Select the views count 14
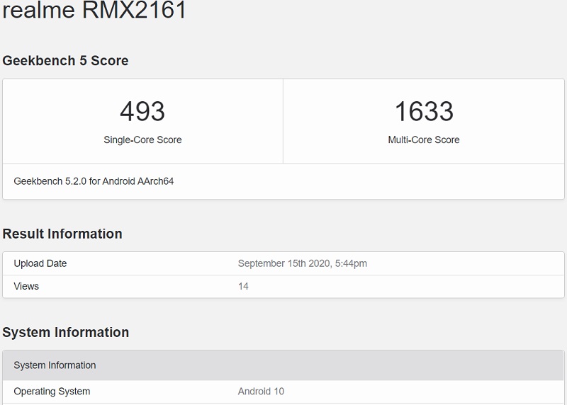The image size is (567, 405). 243,287
